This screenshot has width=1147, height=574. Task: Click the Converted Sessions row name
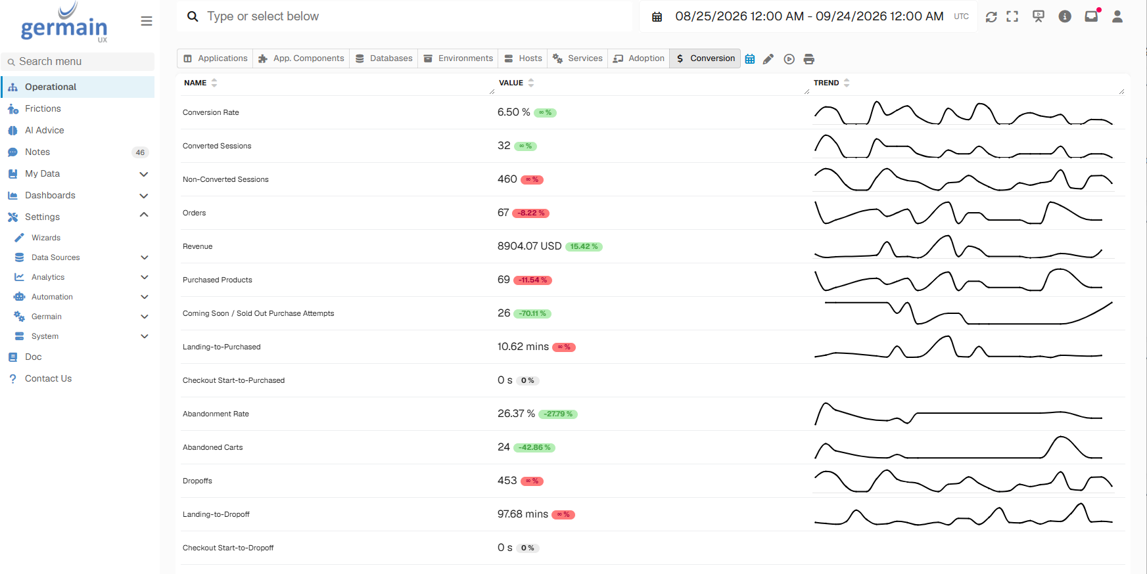pos(217,146)
